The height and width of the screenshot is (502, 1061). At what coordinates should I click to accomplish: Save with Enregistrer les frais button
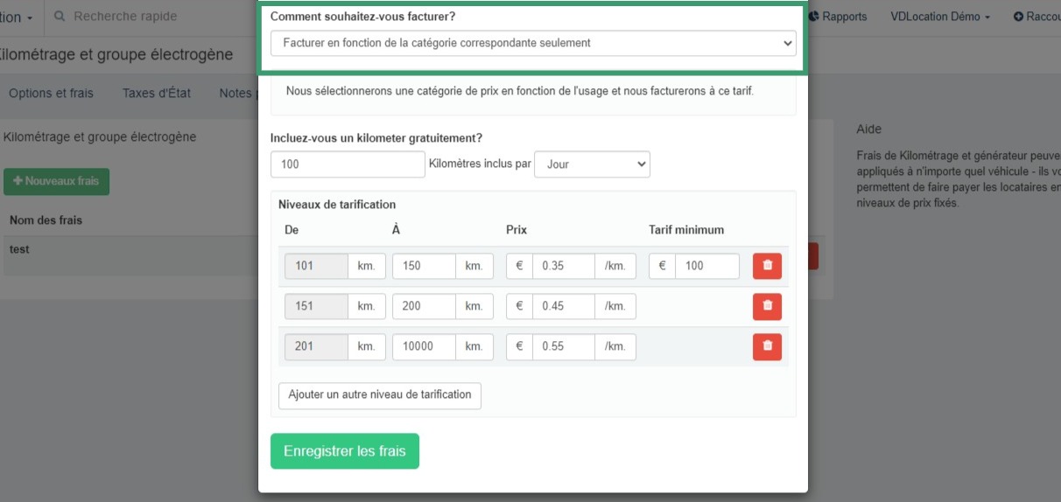click(345, 451)
